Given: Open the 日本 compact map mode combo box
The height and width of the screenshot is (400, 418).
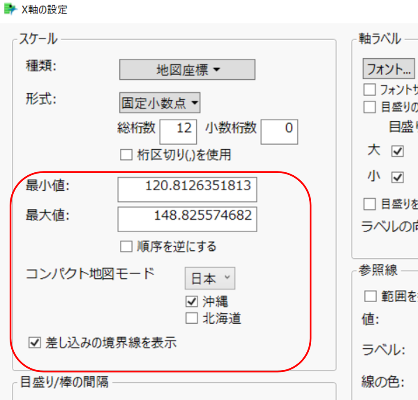Looking at the screenshot, I should (x=210, y=278).
